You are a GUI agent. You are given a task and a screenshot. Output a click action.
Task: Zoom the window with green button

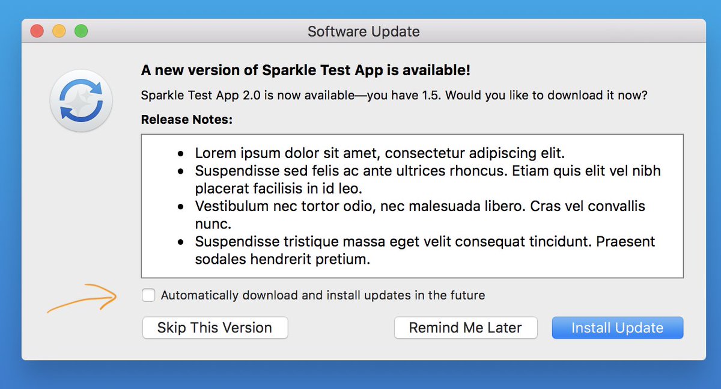tap(81, 31)
